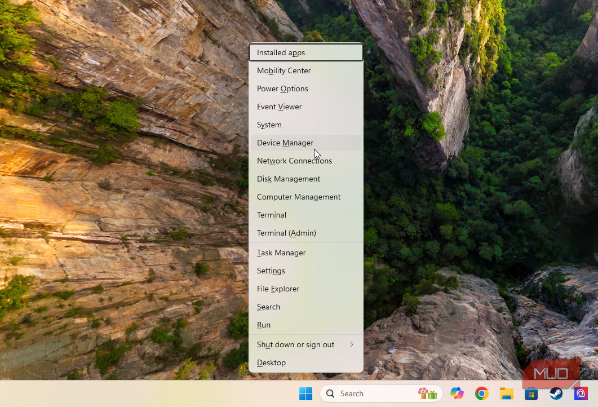
Task: Select Mobility Center menu entry
Action: click(306, 70)
